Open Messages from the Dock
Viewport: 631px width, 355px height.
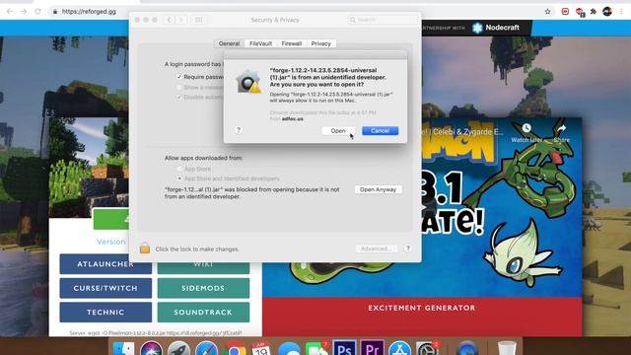[x=289, y=348]
